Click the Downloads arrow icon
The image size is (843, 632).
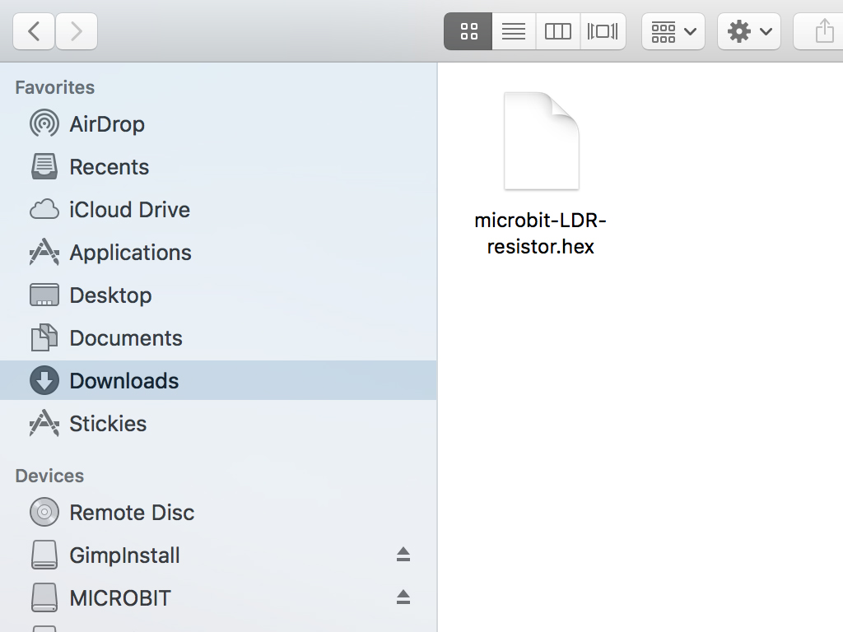coord(44,380)
